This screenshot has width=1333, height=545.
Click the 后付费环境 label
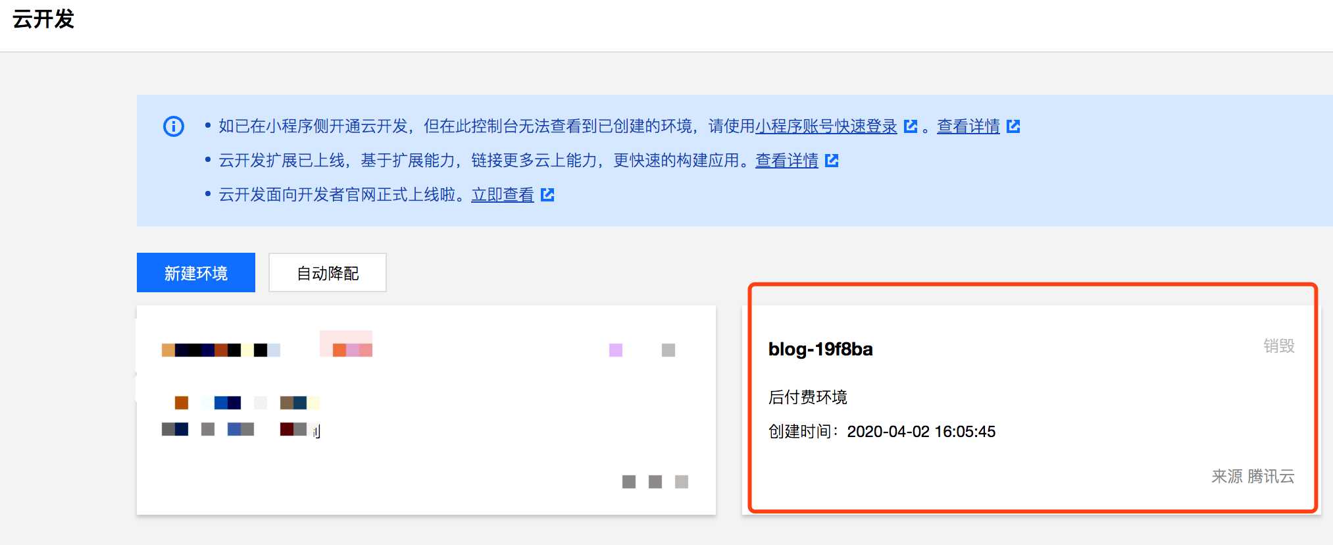tap(808, 398)
